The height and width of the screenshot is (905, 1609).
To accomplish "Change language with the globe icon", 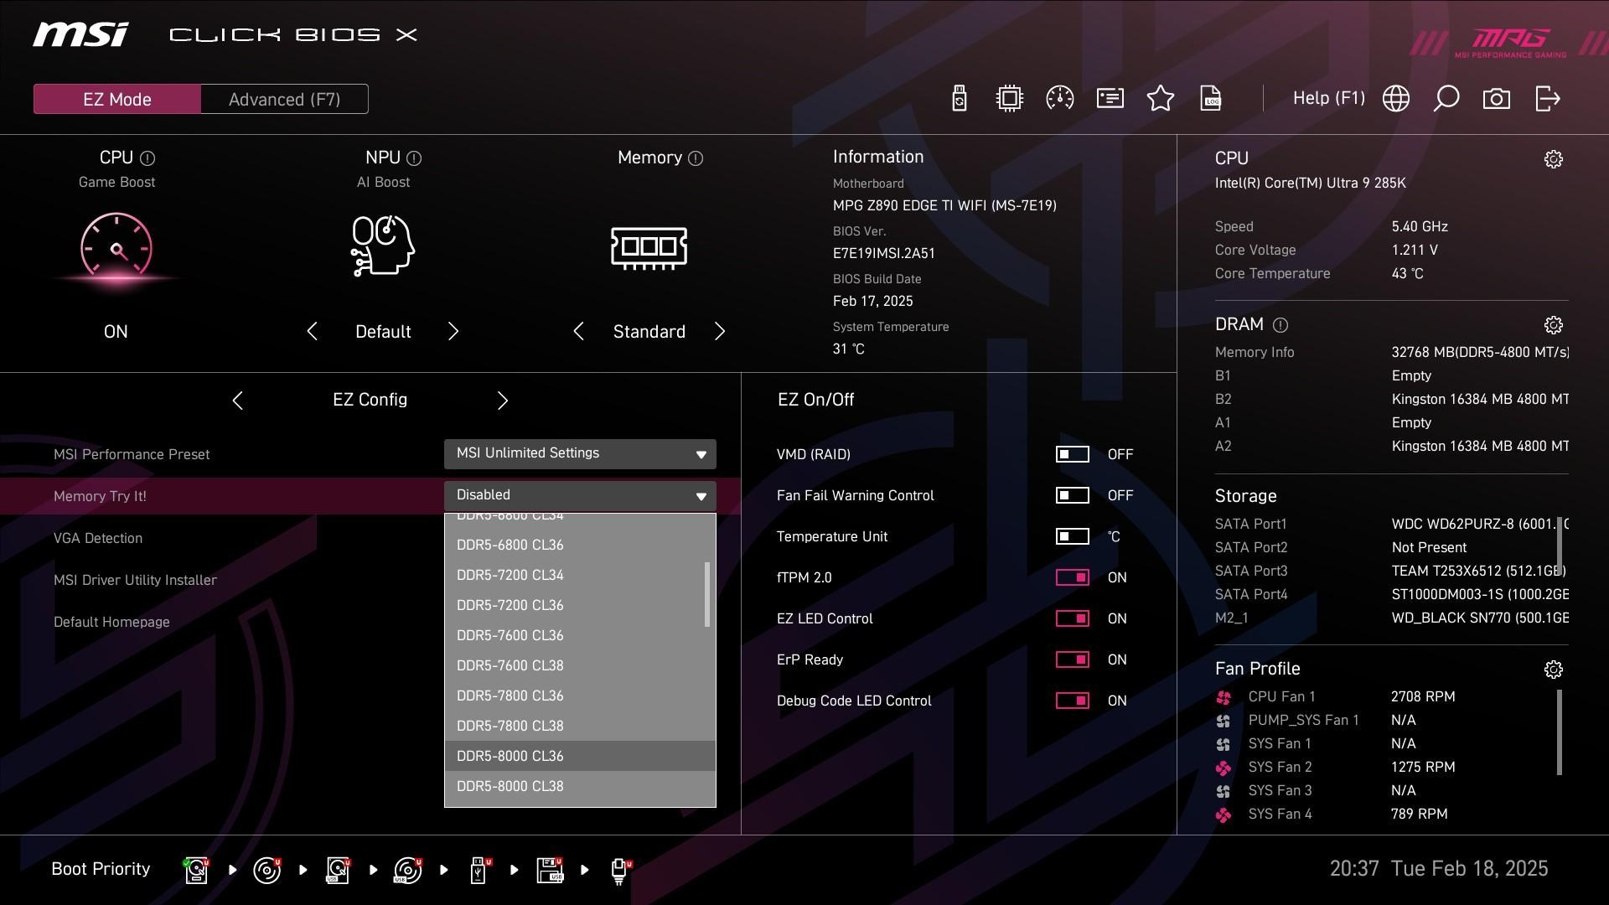I will coord(1396,99).
